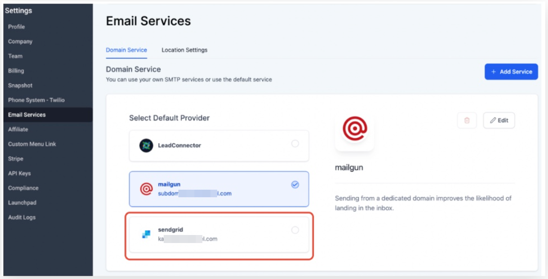Click the mailgun subdomain text

tap(195, 194)
